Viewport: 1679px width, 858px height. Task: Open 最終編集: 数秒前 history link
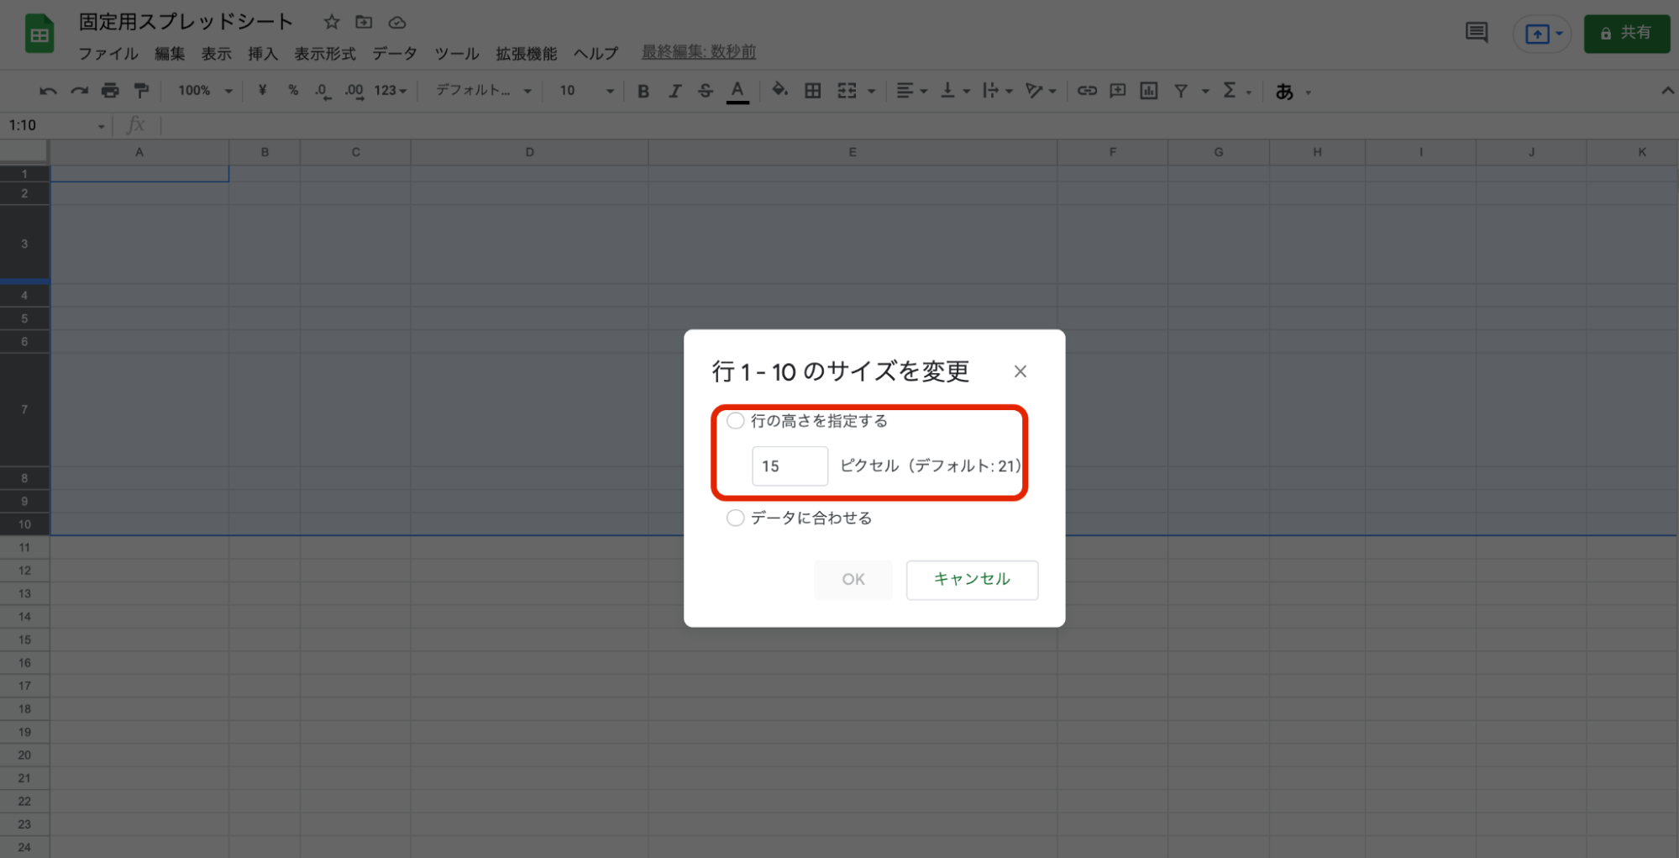pyautogui.click(x=699, y=52)
